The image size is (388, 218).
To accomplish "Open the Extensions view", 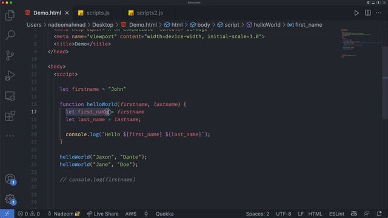I will coord(10,116).
